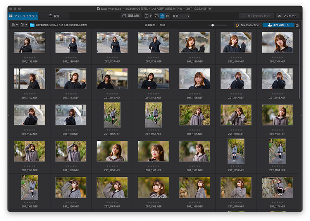
Task: Select thumbnail Z9T_1141.NEF
Action: (x=277, y=43)
